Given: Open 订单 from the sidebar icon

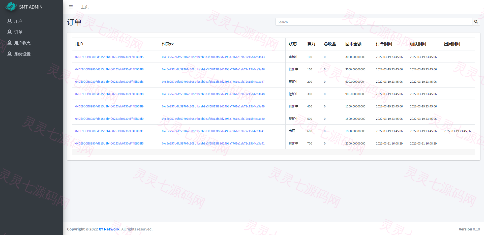Looking at the screenshot, I should point(10,32).
